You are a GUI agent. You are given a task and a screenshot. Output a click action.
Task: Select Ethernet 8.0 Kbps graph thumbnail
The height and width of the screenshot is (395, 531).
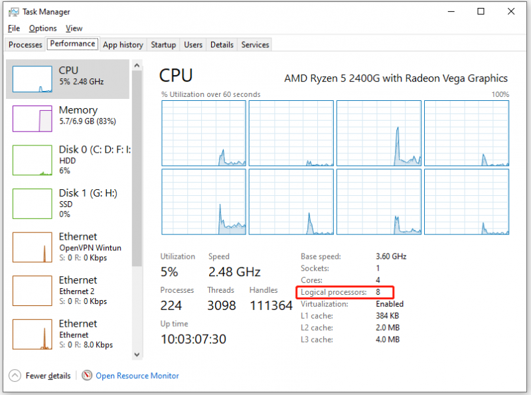click(32, 335)
